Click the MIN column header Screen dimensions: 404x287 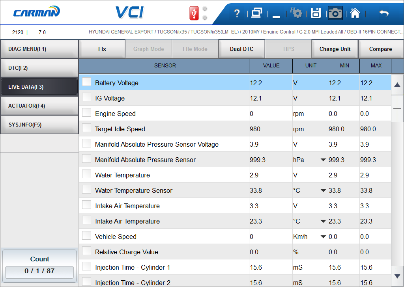tap(344, 65)
